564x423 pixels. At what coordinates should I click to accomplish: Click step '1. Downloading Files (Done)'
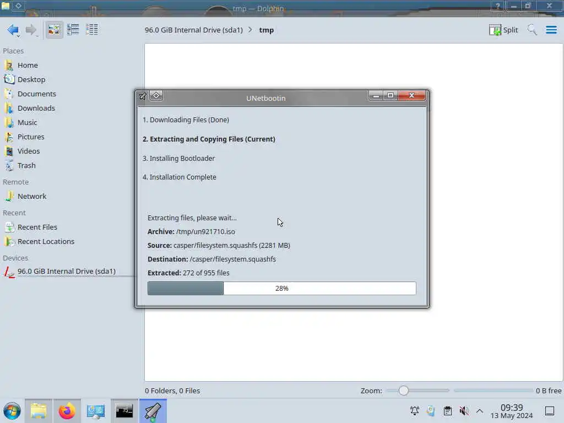[186, 120]
